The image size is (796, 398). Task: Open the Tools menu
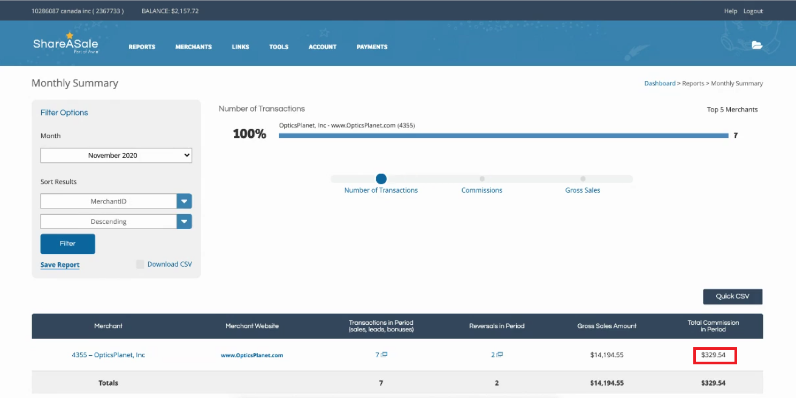tap(279, 47)
